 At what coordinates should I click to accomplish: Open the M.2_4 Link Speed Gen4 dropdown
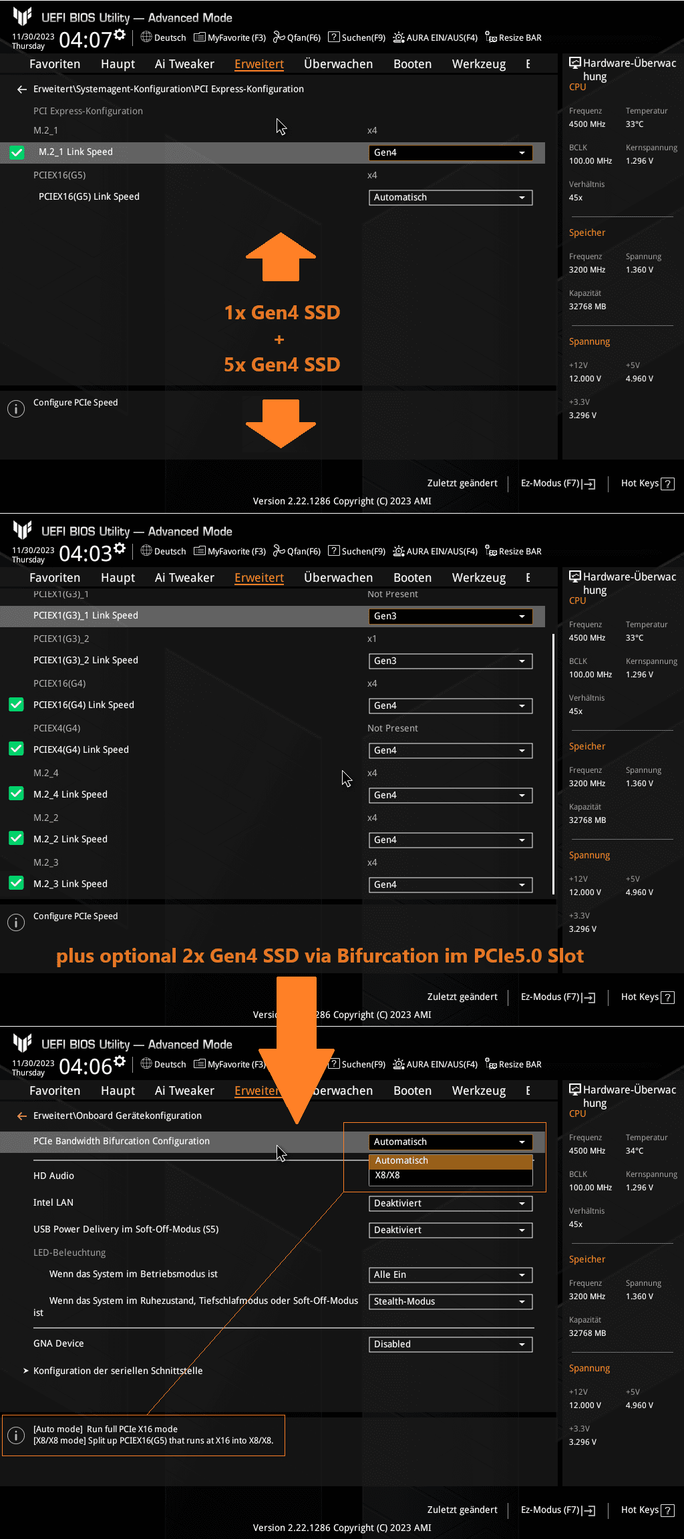(451, 795)
